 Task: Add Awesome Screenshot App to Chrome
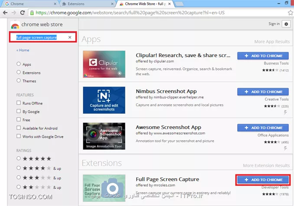tap(263, 128)
